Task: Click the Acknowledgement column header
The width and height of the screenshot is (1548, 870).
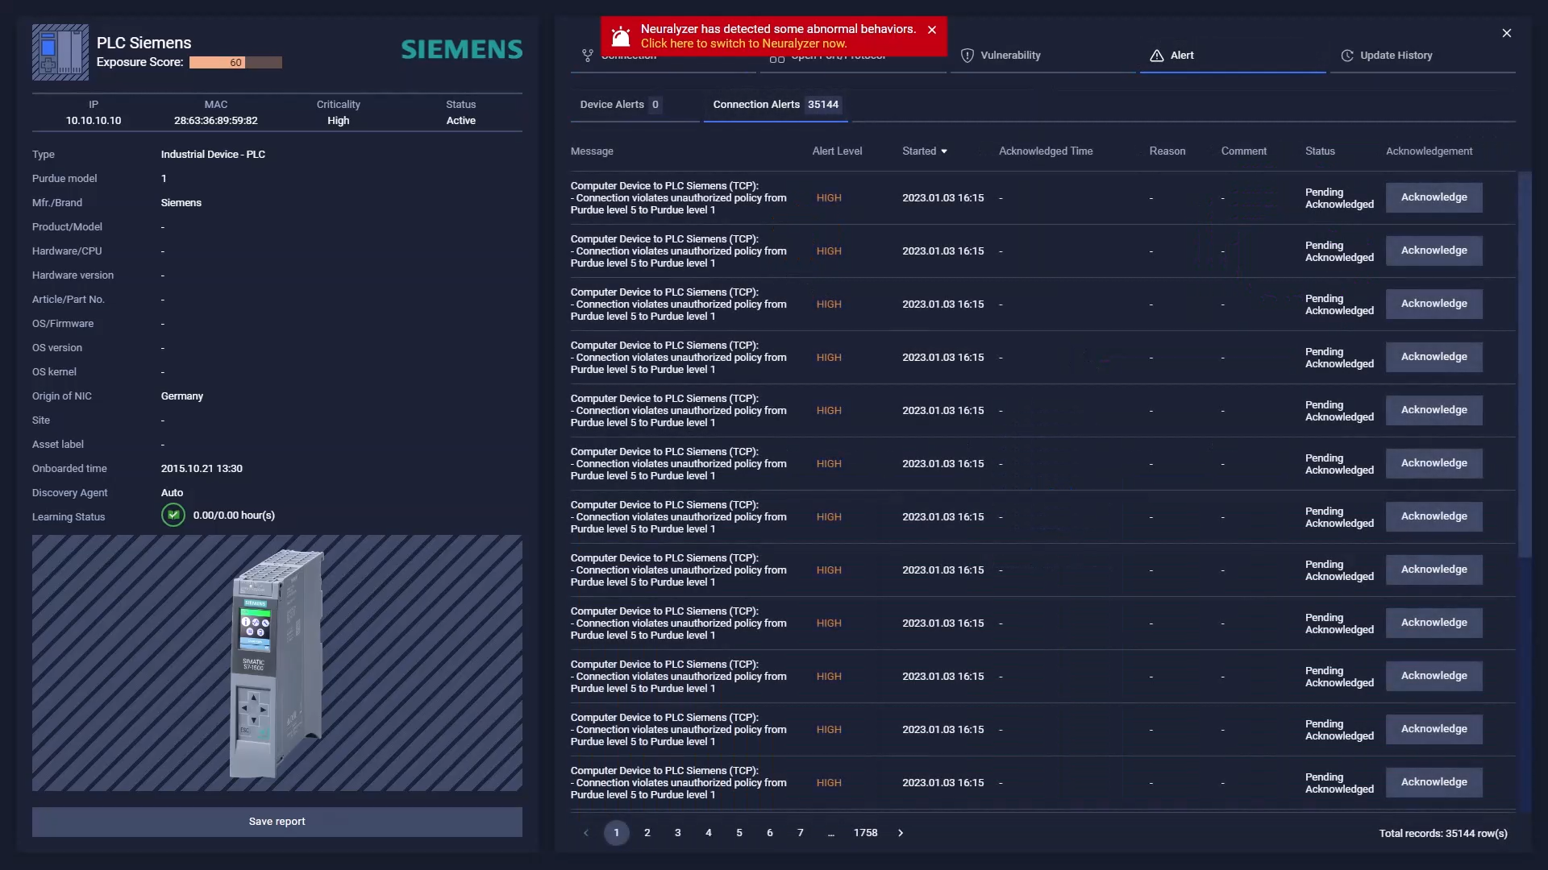Action: click(x=1429, y=151)
